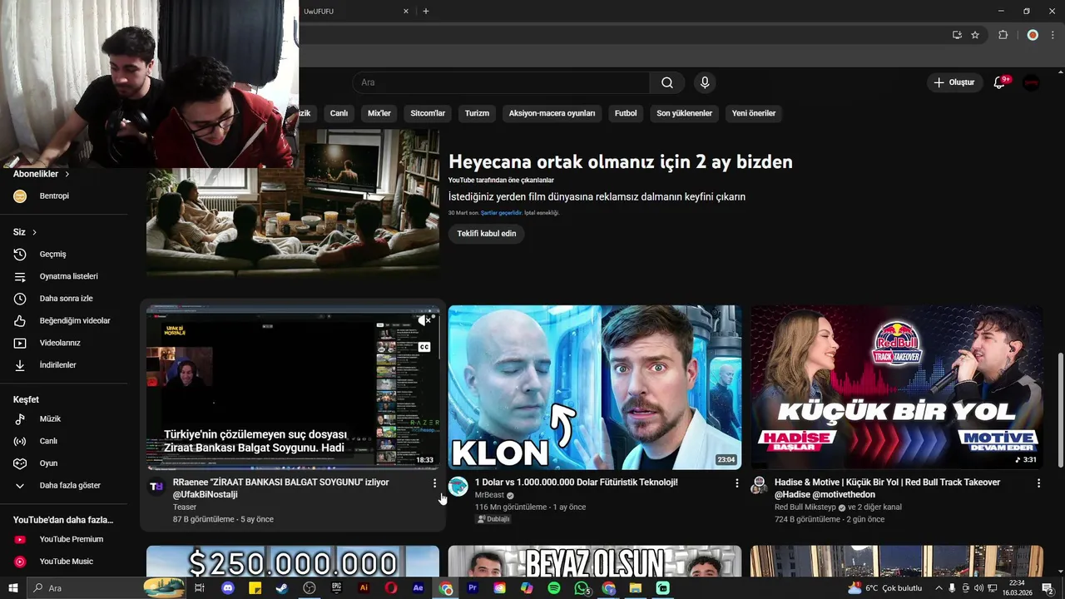Bookmark this page with the star icon
Viewport: 1065px width, 599px height.
(x=975, y=35)
